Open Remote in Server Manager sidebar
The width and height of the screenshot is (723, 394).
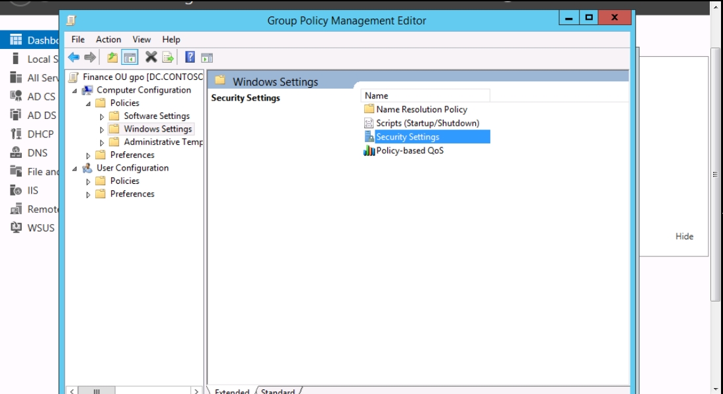34,209
